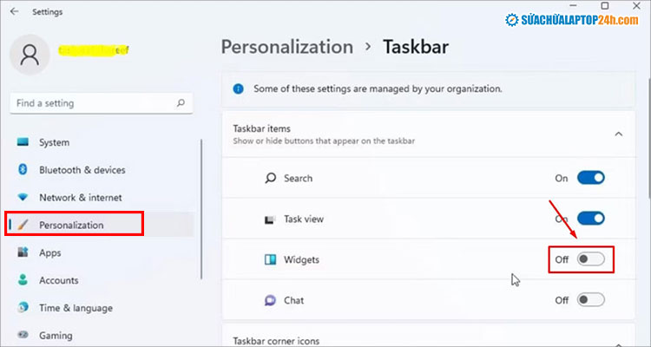Open Time & language settings
This screenshot has height=347, width=651.
point(75,308)
